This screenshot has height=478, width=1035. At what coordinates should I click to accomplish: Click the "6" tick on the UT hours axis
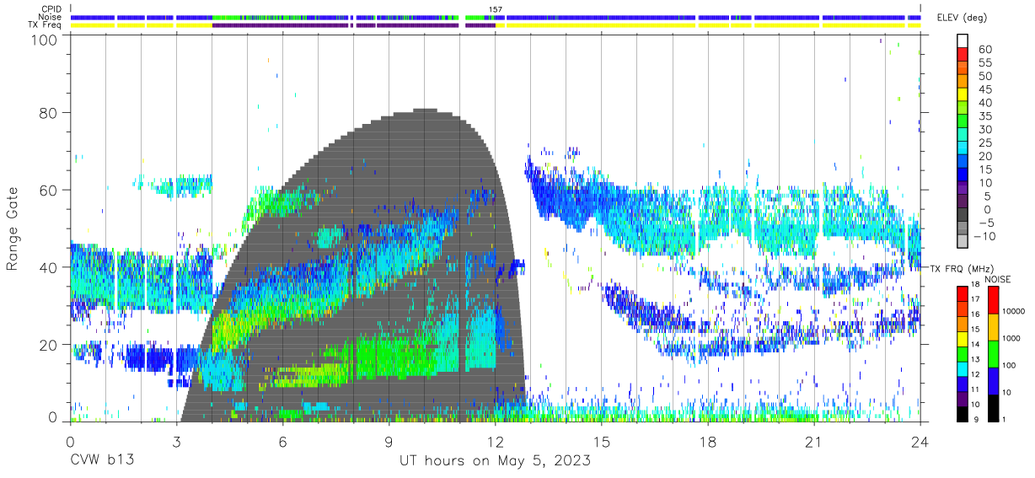point(282,442)
